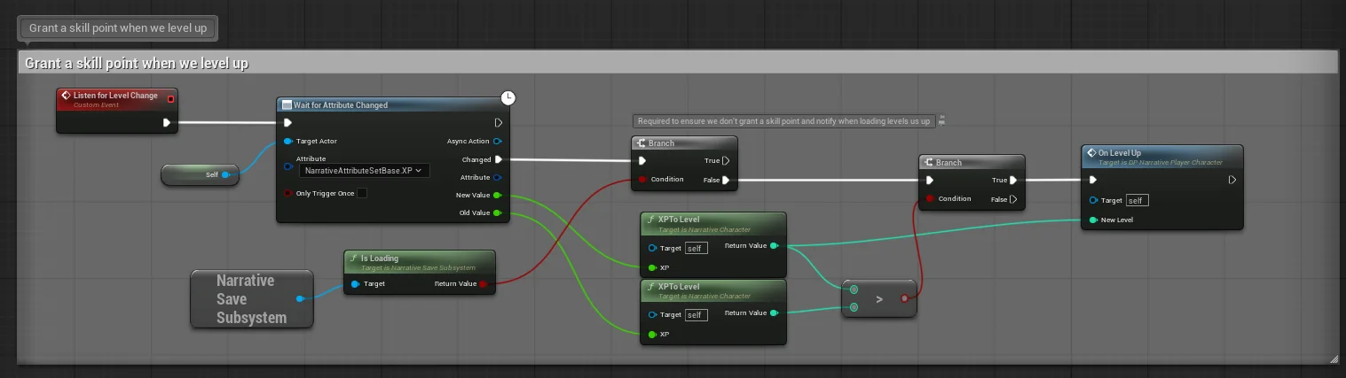Click the Is Loading Target input pin

click(355, 284)
